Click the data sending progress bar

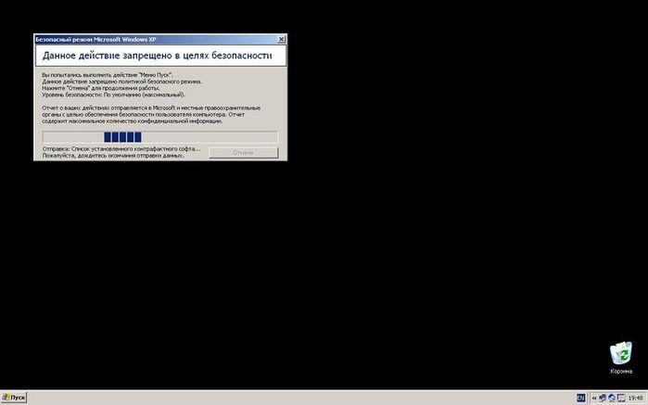(160, 137)
